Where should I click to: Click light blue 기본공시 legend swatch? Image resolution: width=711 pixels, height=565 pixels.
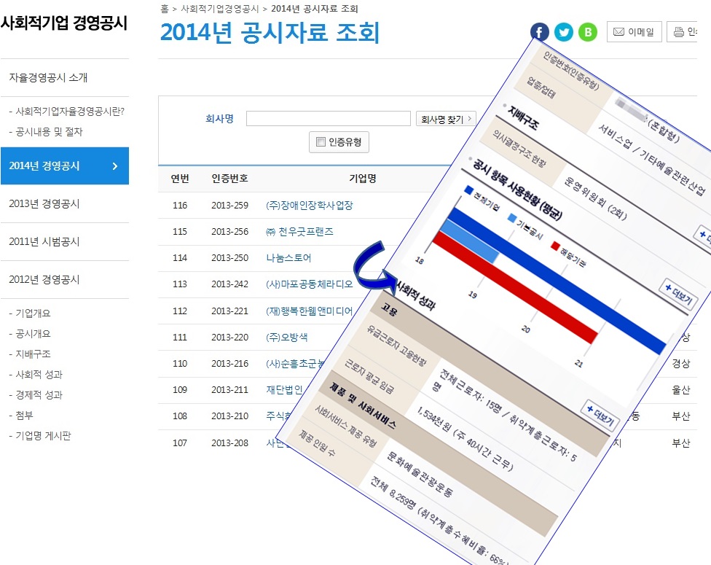[x=512, y=218]
